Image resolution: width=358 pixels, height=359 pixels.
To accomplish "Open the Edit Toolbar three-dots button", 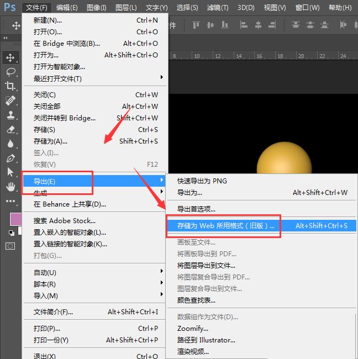I will (10, 201).
